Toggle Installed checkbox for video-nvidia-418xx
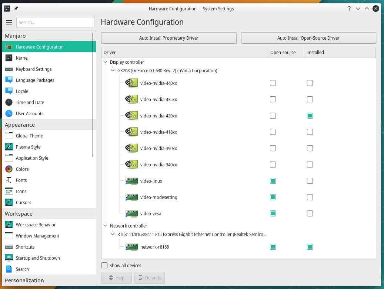The image size is (384, 289). [x=310, y=132]
